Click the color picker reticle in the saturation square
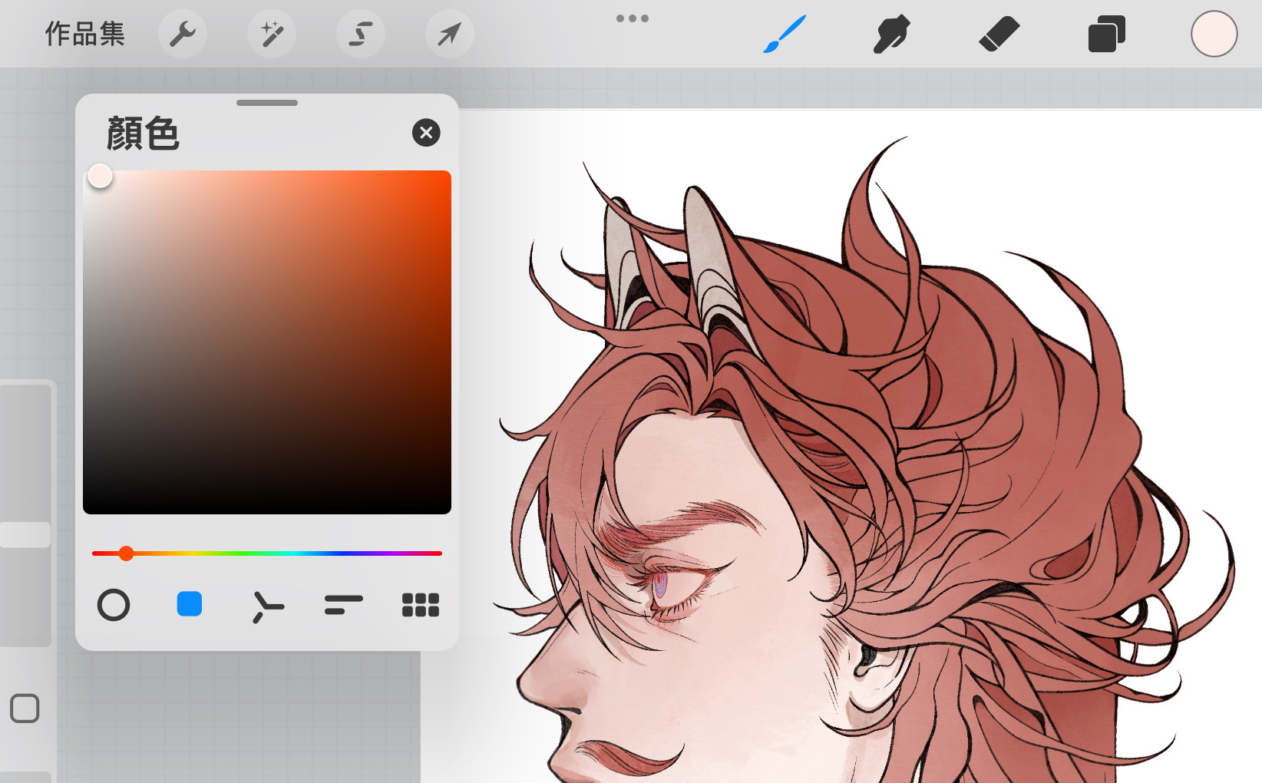The height and width of the screenshot is (783, 1262). coord(101,176)
